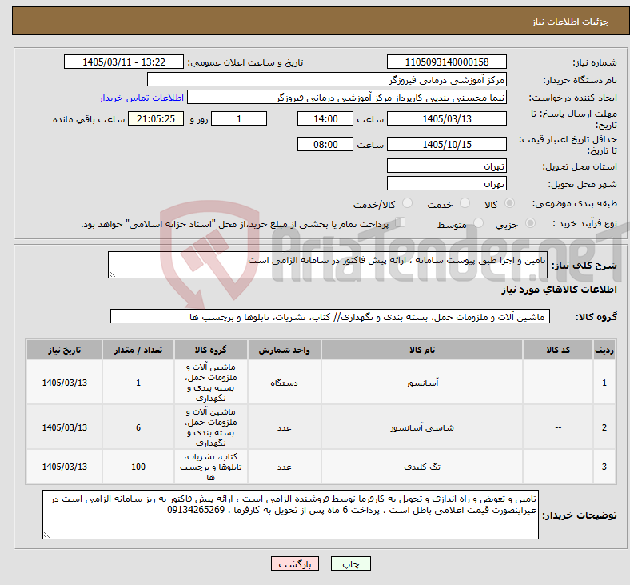The height and width of the screenshot is (585, 630).
Task: Click the جزئیات اطلاعات نیاز header title
Action: click(571, 22)
